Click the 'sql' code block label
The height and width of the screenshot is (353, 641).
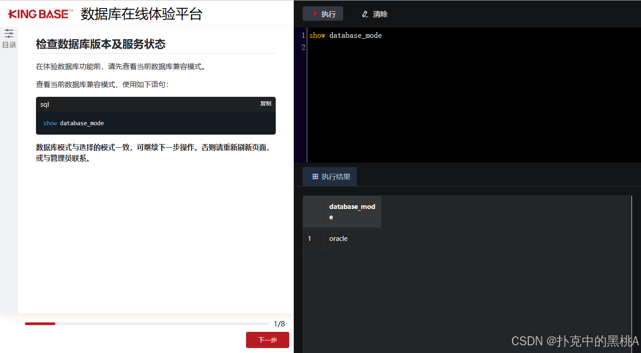pyautogui.click(x=45, y=104)
